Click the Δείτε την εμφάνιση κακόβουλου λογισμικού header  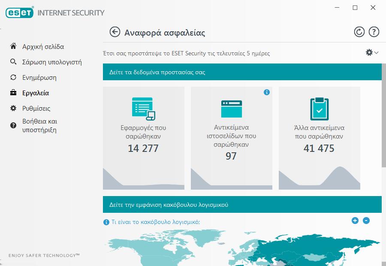pyautogui.click(x=242, y=204)
